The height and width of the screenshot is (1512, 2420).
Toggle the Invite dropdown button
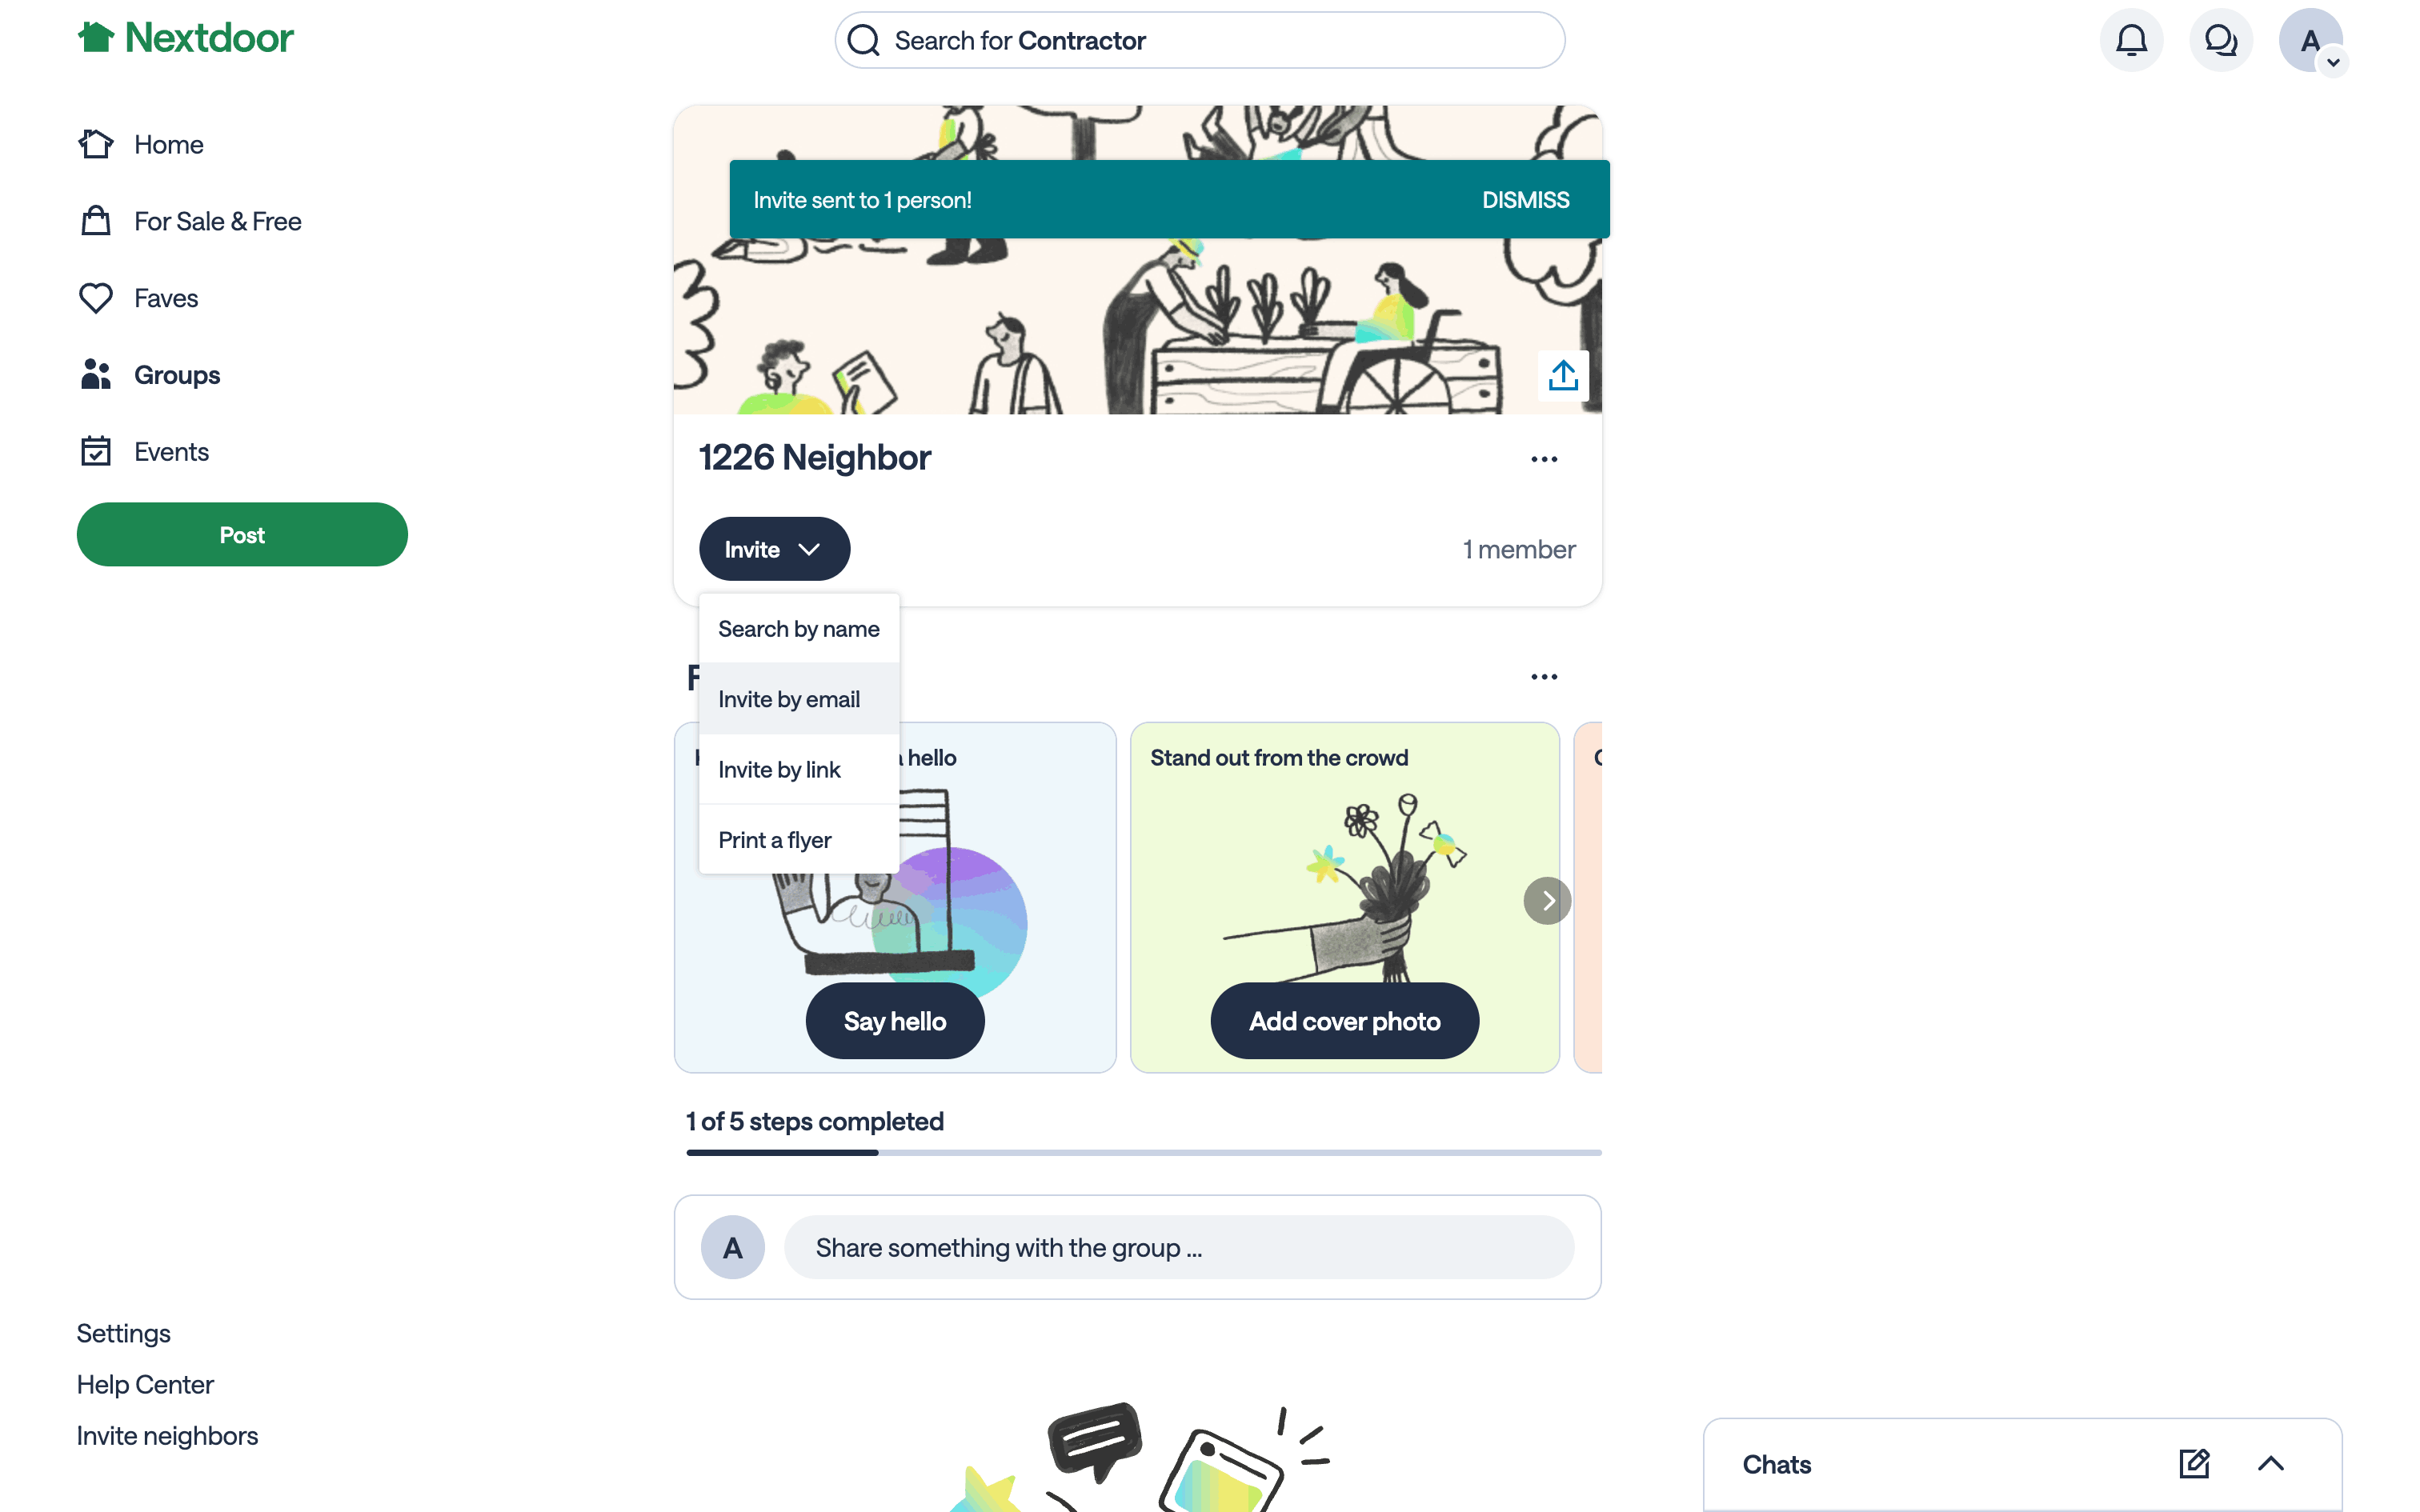tap(774, 549)
